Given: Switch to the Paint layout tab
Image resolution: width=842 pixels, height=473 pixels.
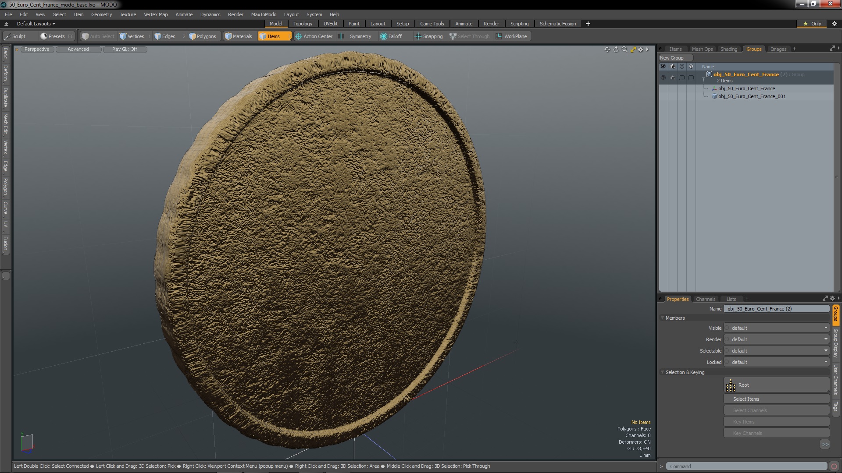Looking at the screenshot, I should pyautogui.click(x=354, y=24).
